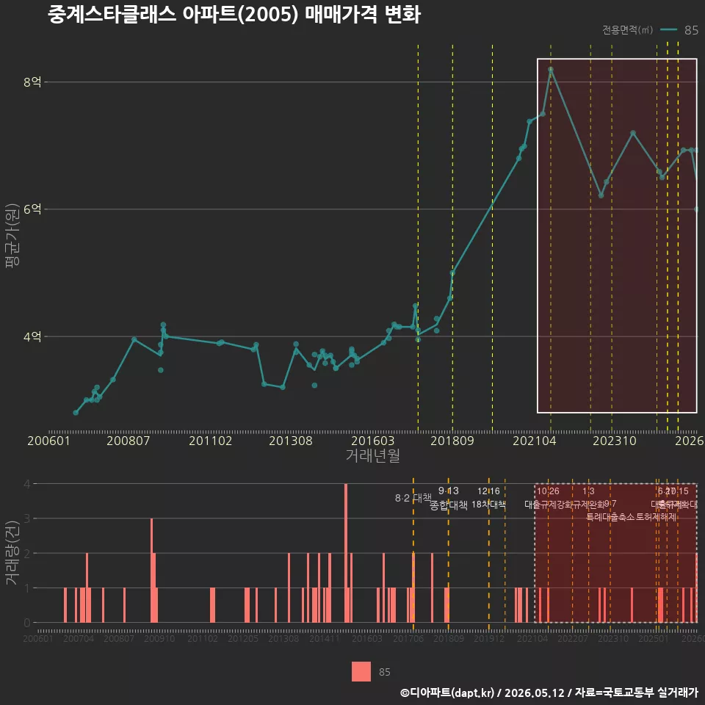Select the teal line legend entry 85
The height and width of the screenshot is (705, 705).
click(x=679, y=29)
